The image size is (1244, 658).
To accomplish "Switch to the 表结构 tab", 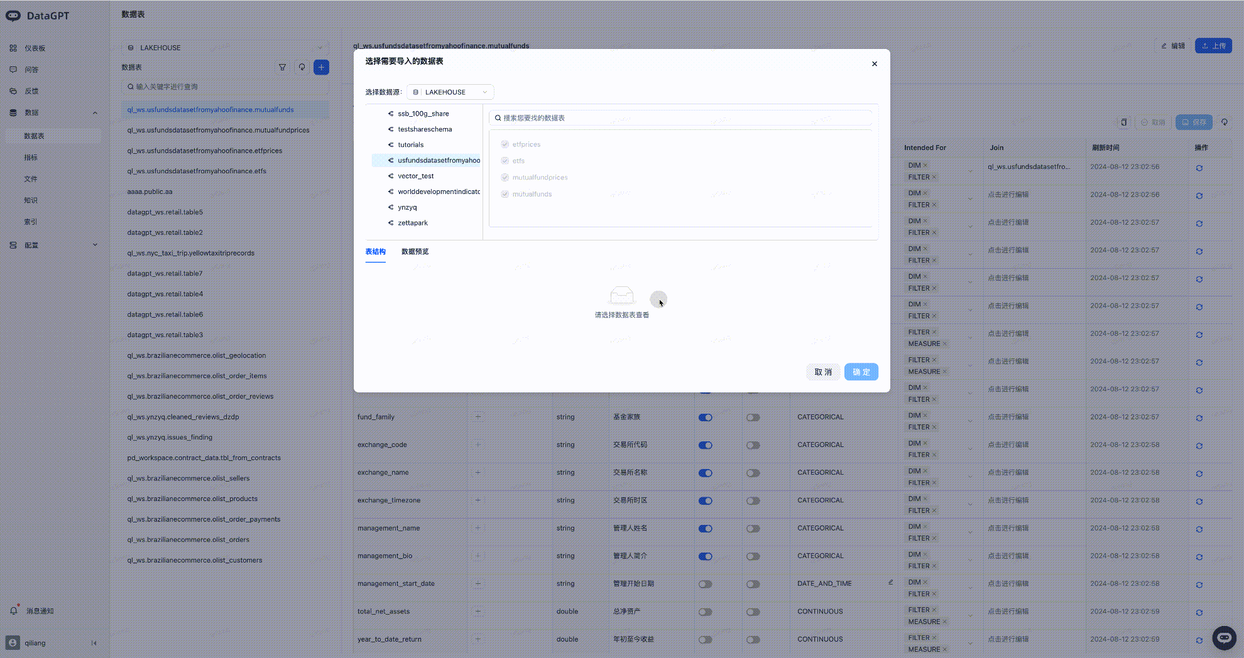I will coord(375,252).
